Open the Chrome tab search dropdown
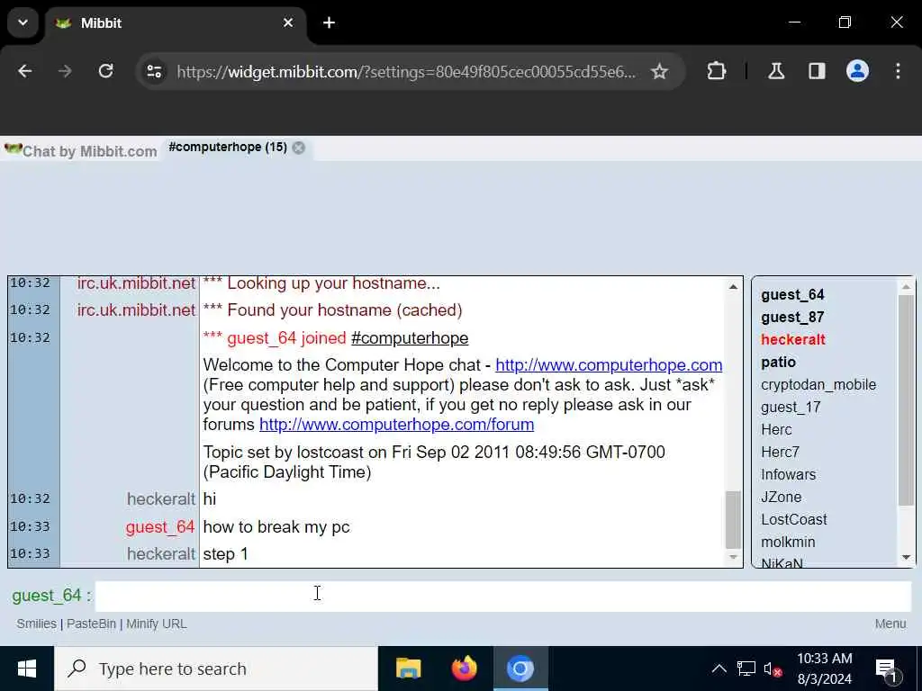 coord(23,22)
